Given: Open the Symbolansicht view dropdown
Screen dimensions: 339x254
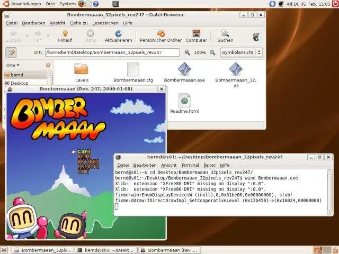Looking at the screenshot, I should click(x=242, y=52).
